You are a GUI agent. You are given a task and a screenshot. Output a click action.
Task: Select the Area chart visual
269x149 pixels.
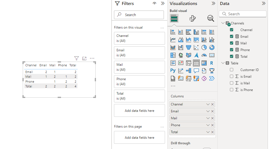click(x=181, y=40)
